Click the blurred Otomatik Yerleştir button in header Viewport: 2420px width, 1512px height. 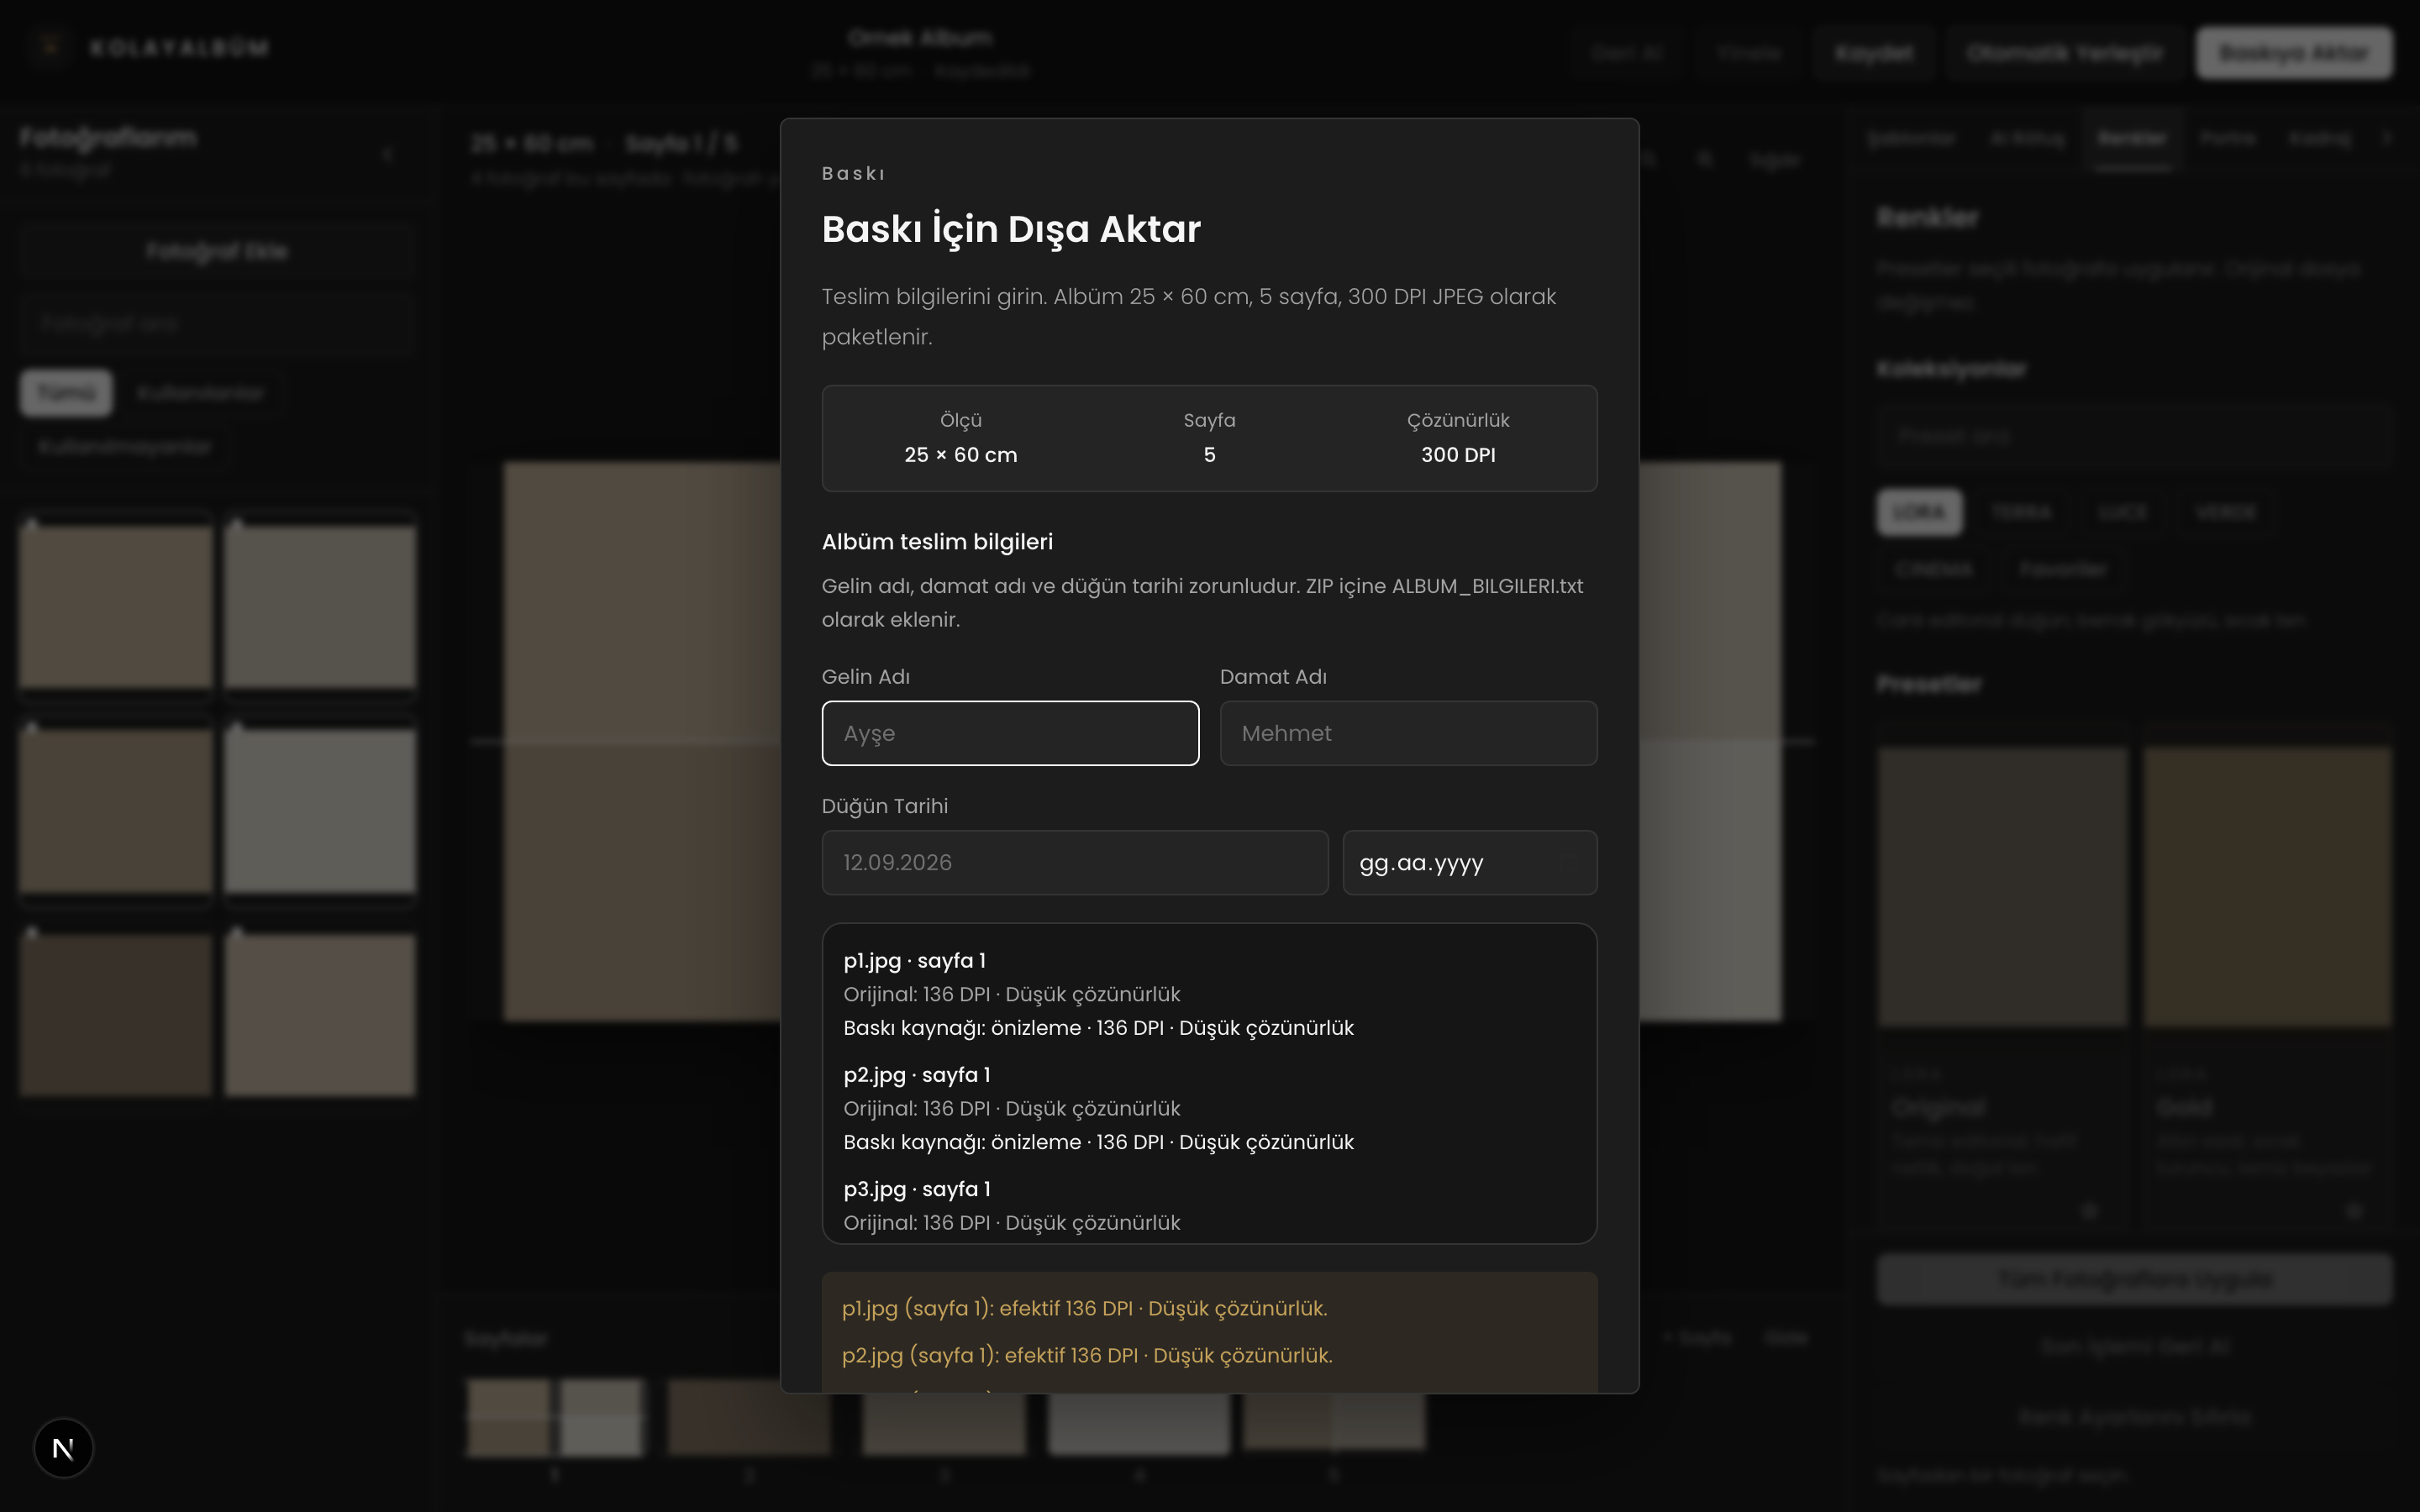tap(2064, 52)
